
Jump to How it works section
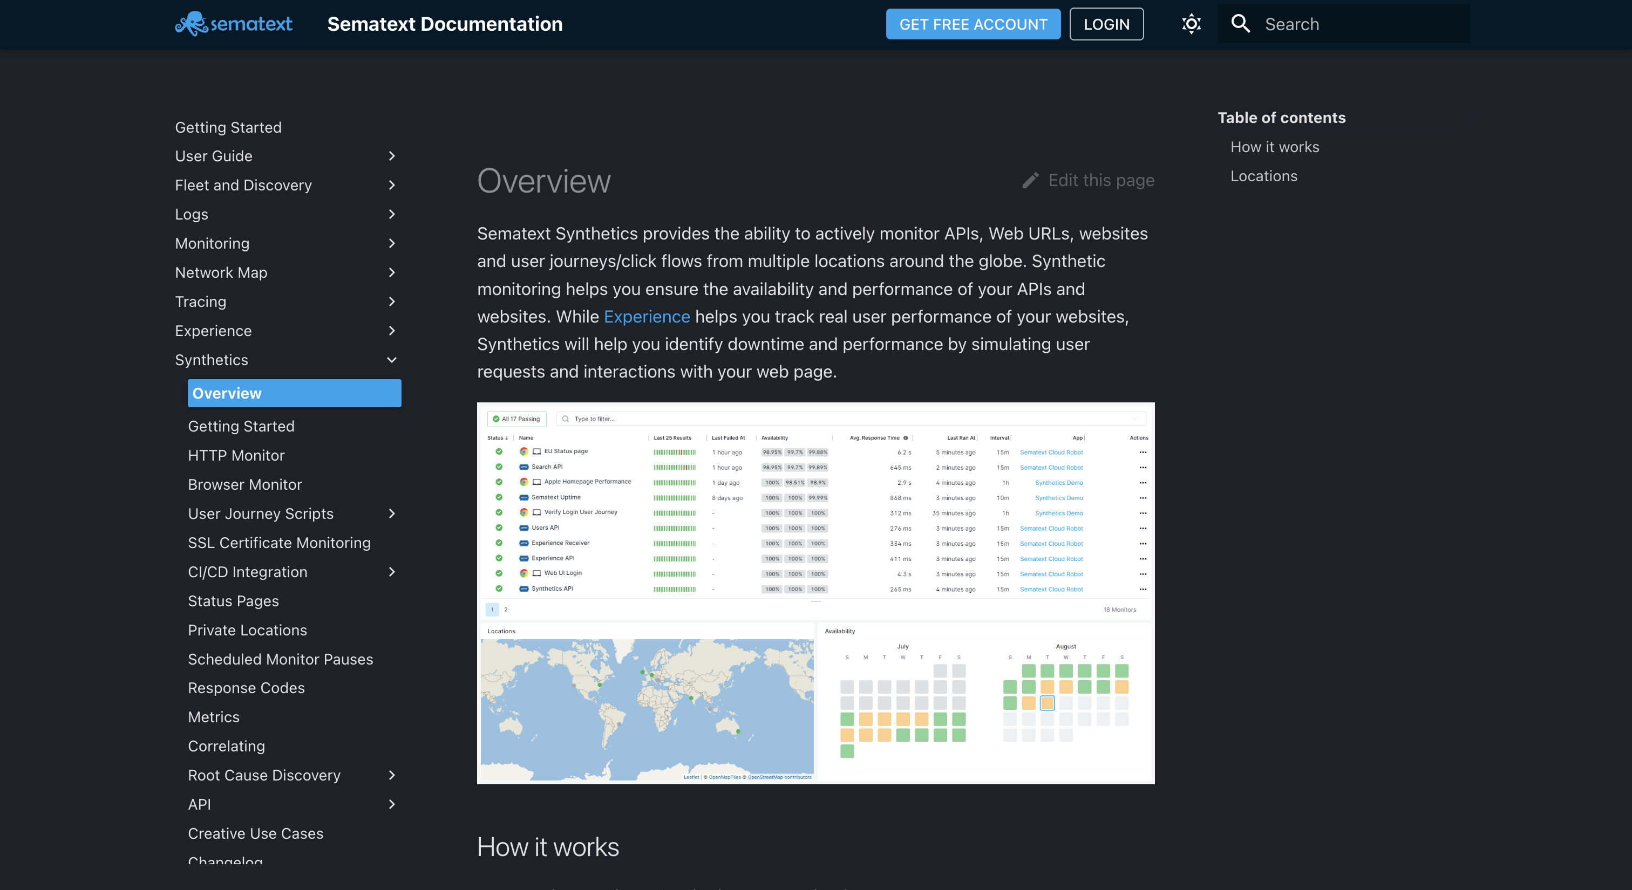pyautogui.click(x=1274, y=147)
